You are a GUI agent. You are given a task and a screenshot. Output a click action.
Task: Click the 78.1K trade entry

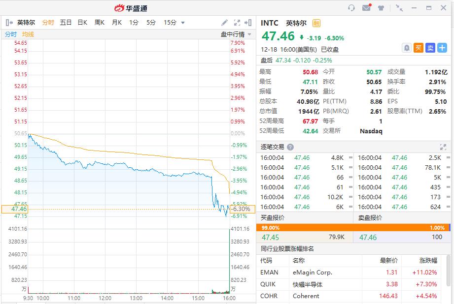(433, 168)
